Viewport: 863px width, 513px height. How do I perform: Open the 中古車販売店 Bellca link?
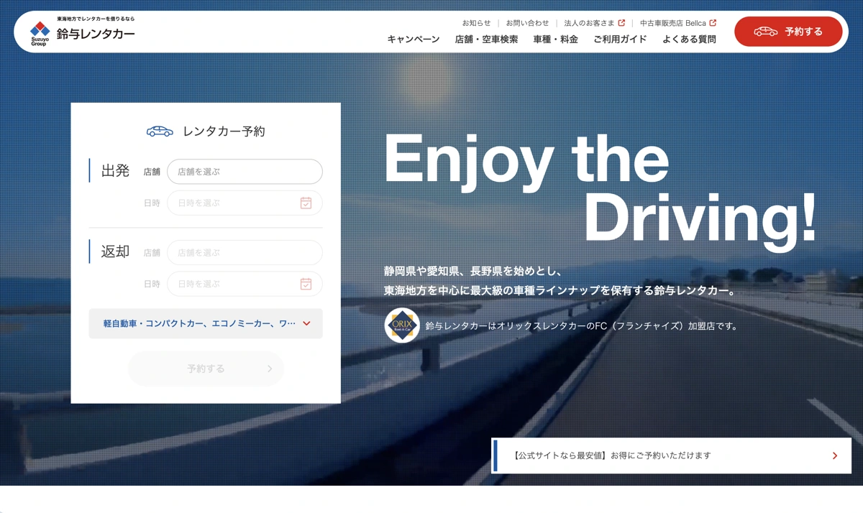pos(678,23)
